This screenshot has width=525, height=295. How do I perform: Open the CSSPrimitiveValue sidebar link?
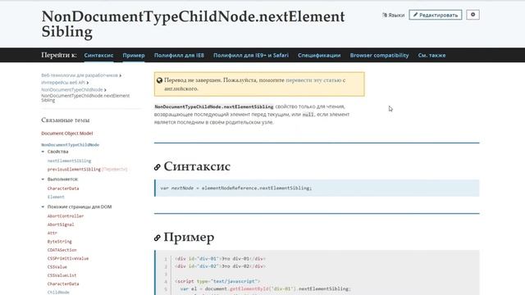(68, 259)
